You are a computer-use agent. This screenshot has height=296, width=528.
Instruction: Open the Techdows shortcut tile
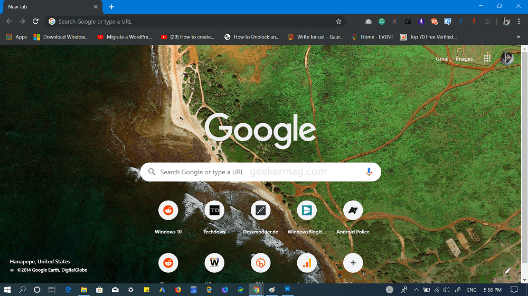214,216
